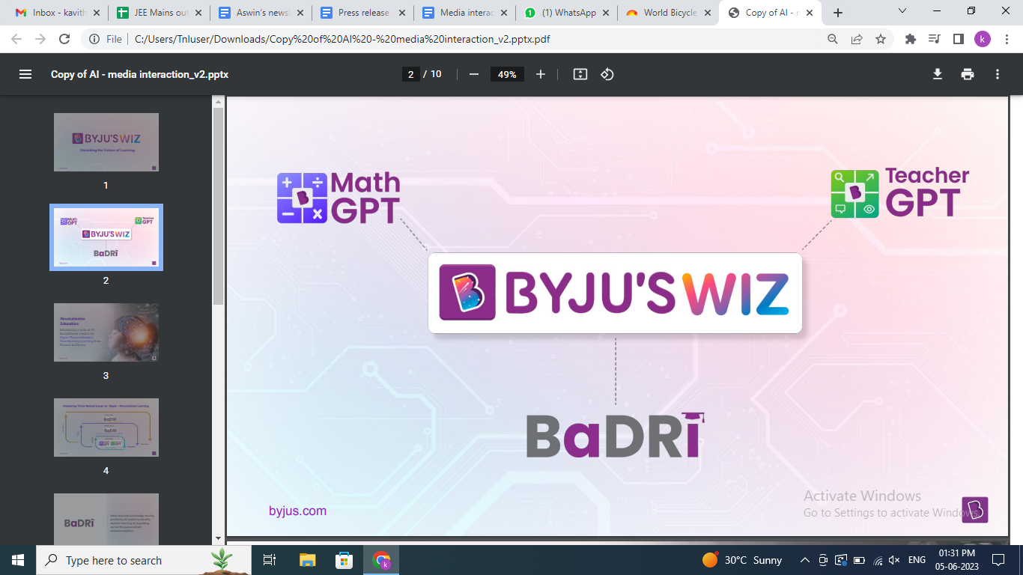Switch to the Aswin's news tab
This screenshot has width=1023, height=575.
261,13
